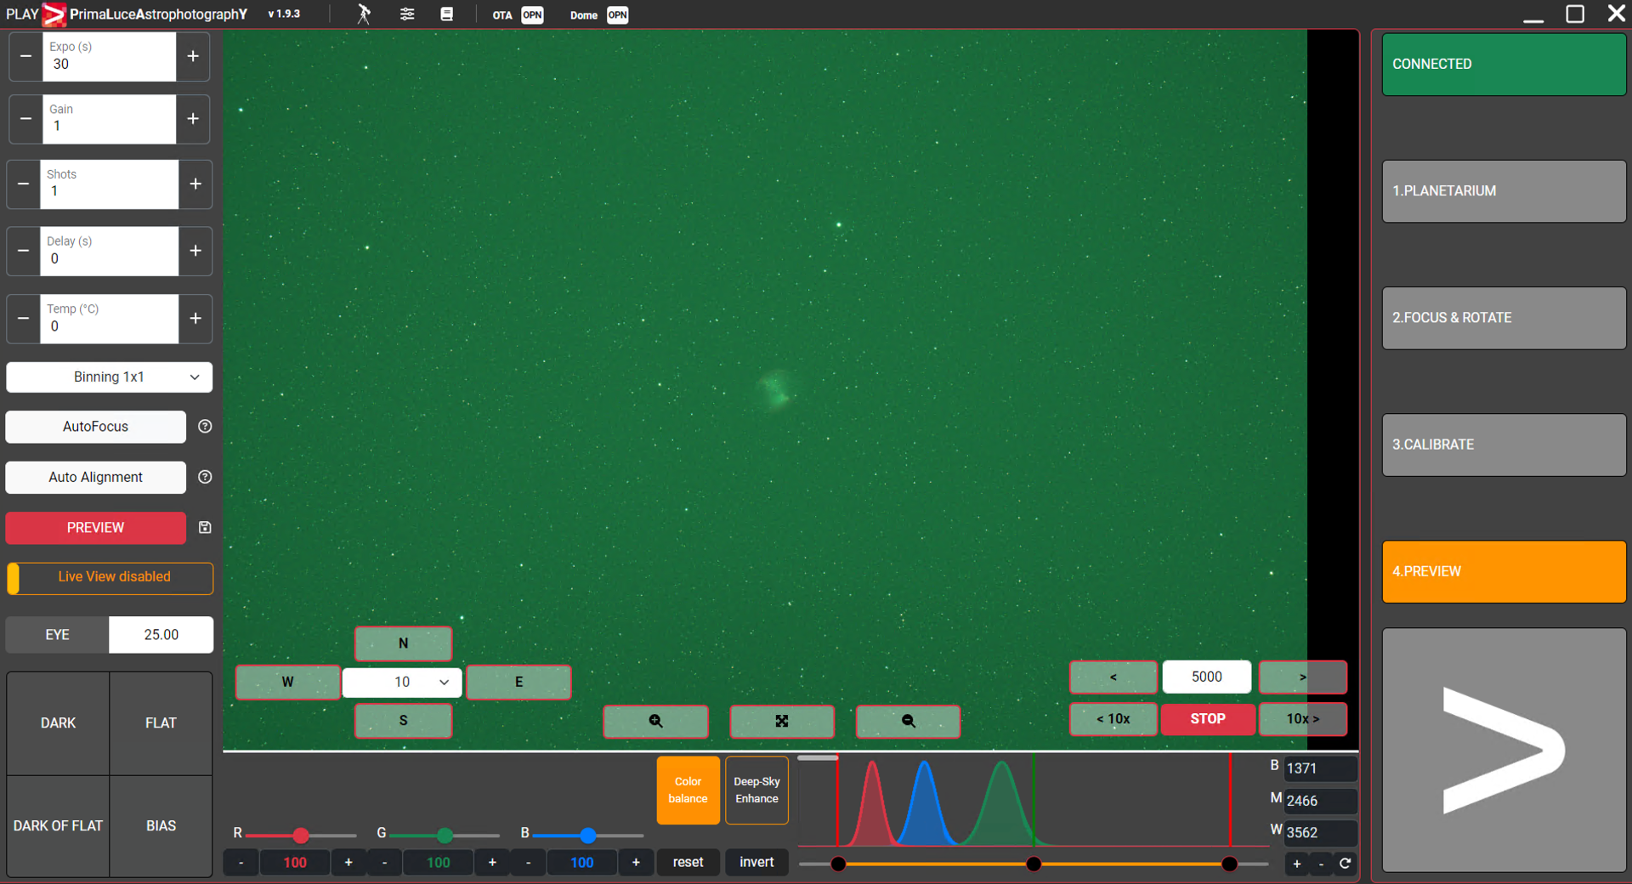Toggle the Live View disabled switch
This screenshot has height=884, width=1632.
click(x=110, y=578)
